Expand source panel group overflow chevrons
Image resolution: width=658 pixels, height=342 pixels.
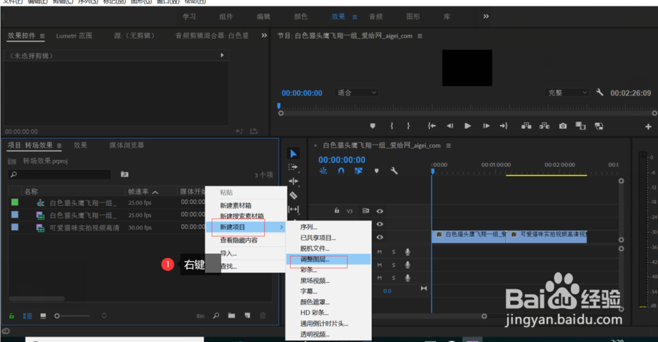(x=264, y=36)
